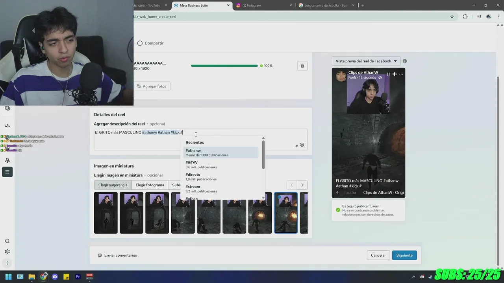The height and width of the screenshot is (283, 504).
Task: Select the highlighted blue-bordered thumbnail
Action: pyautogui.click(x=286, y=213)
